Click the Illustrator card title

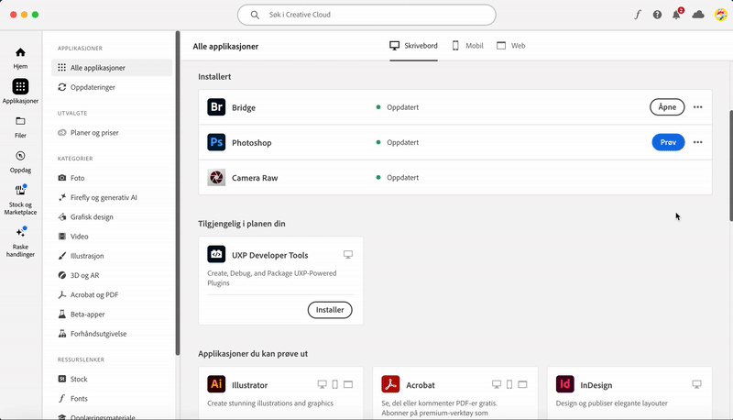[x=249, y=385]
